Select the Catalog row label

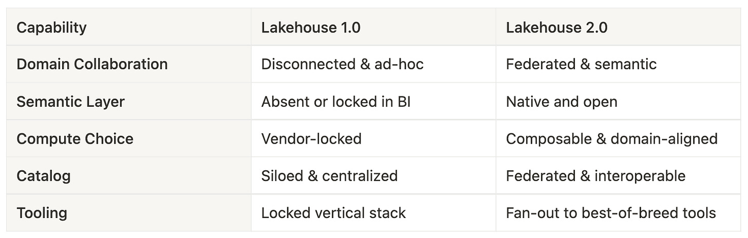(44, 176)
